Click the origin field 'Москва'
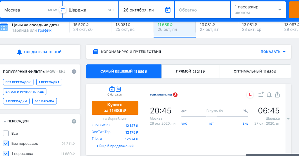Viewport: 299px width, 156px height. pyautogui.click(x=32, y=10)
